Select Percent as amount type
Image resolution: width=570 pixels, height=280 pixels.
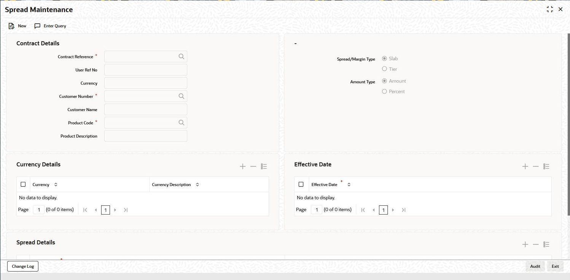pyautogui.click(x=384, y=91)
